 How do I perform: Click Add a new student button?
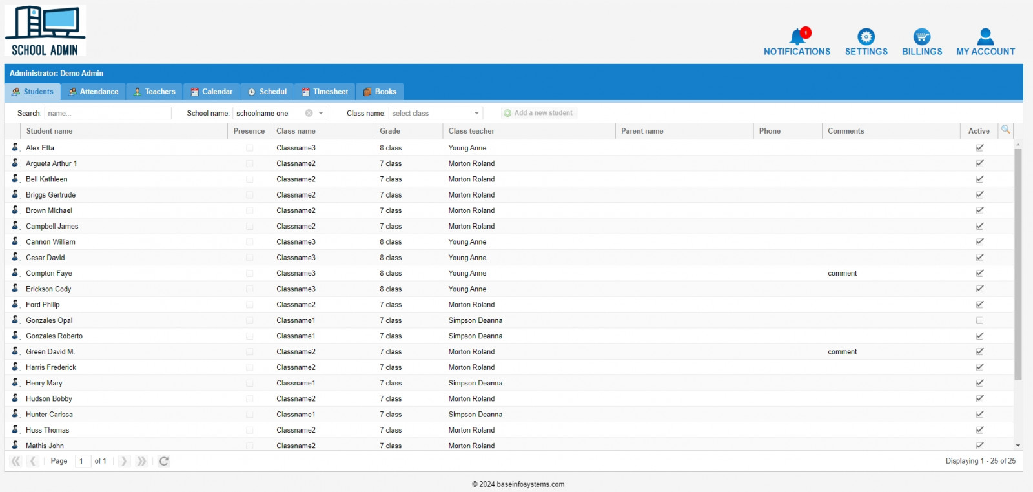(x=538, y=113)
